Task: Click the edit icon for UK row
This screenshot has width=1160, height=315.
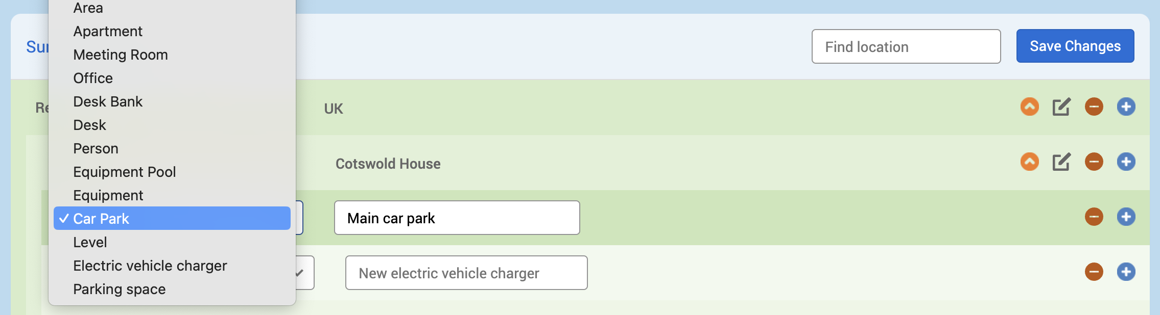Action: (x=1061, y=107)
